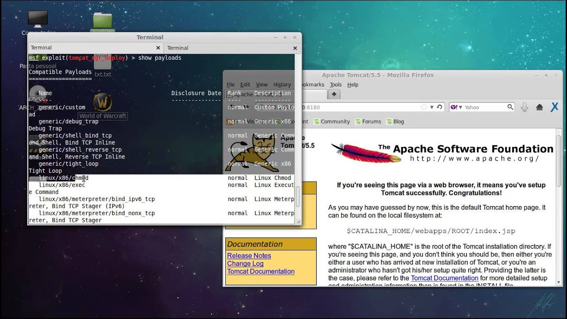
Task: Reload the Tomcat page in Firefox
Action: click(x=439, y=107)
